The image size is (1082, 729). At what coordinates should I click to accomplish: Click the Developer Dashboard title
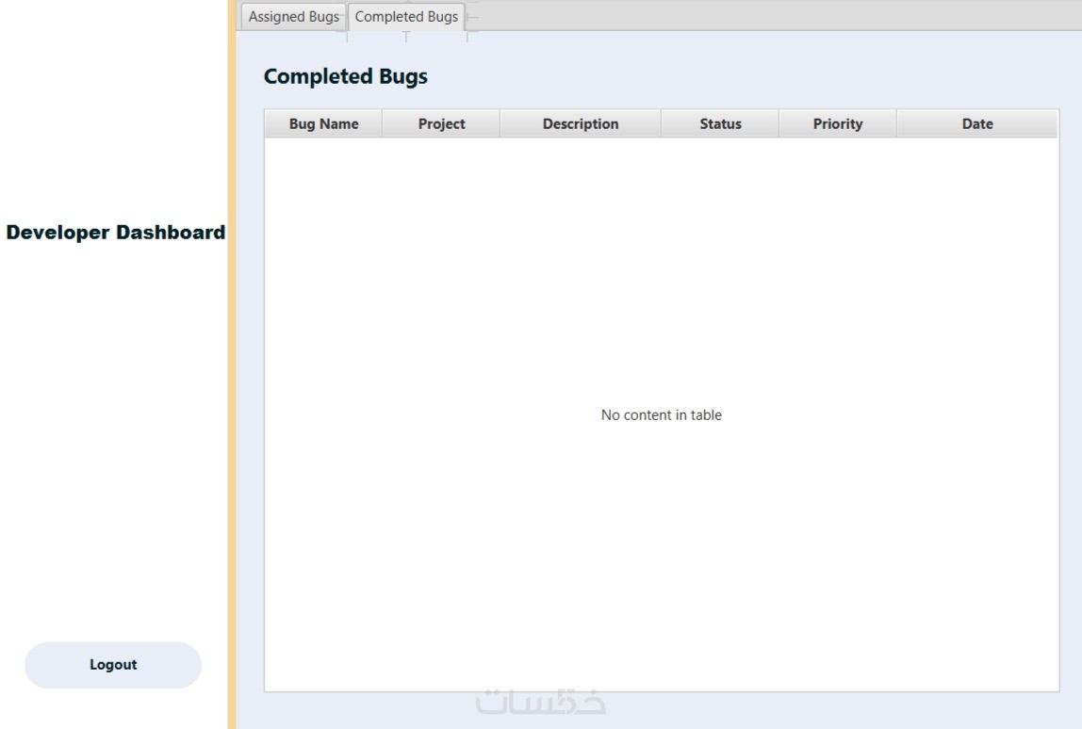coord(116,233)
